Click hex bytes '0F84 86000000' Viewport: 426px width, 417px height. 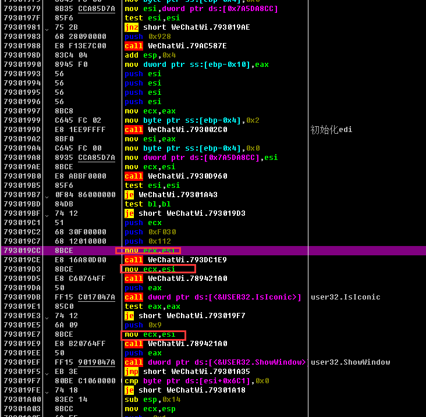coord(85,195)
